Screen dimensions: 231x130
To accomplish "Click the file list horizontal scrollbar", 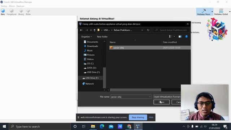I will click(135, 90).
